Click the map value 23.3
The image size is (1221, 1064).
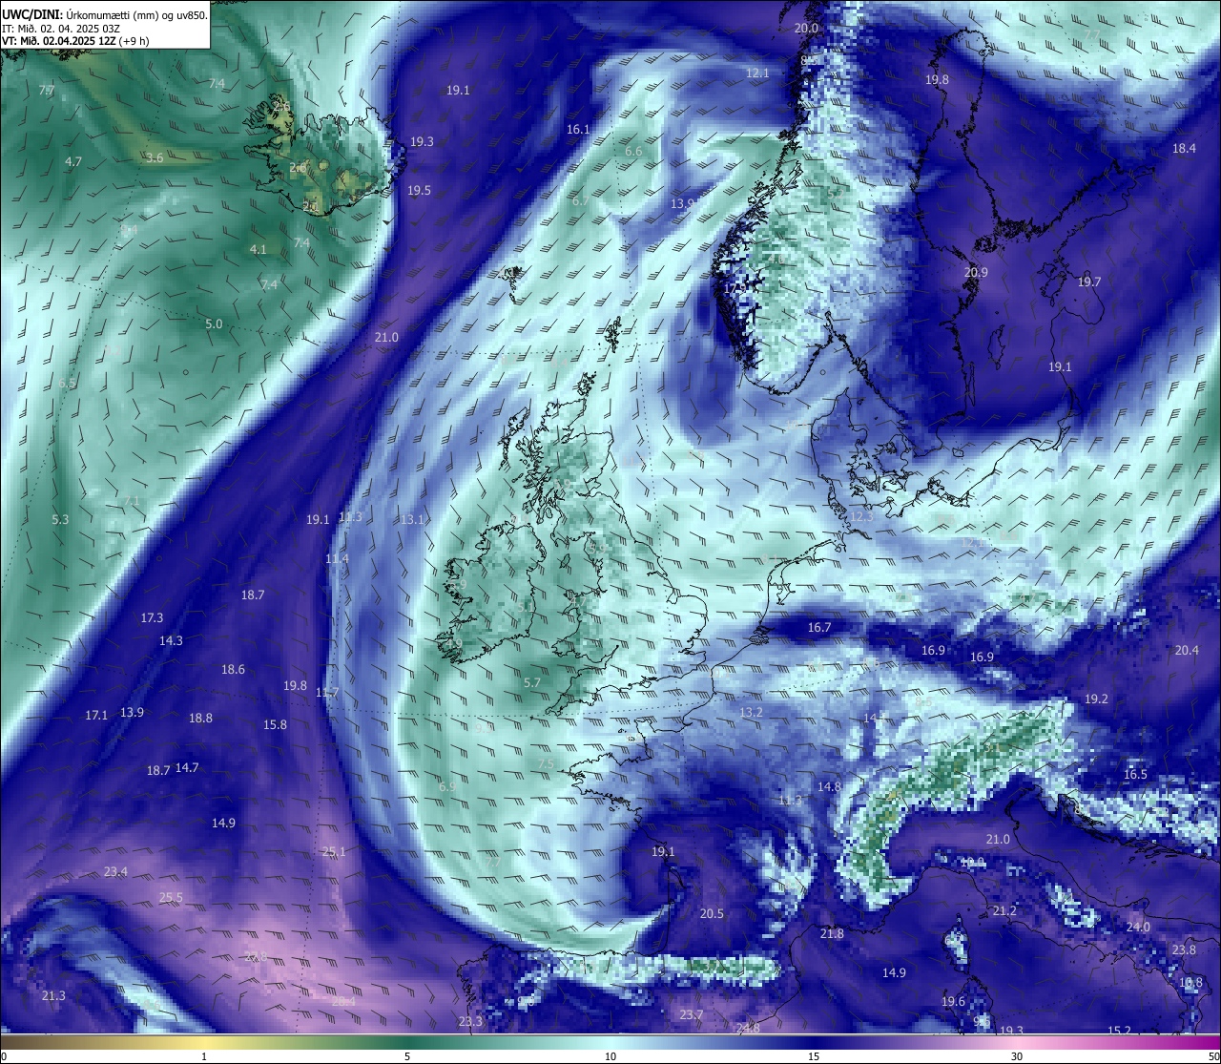pos(470,1022)
